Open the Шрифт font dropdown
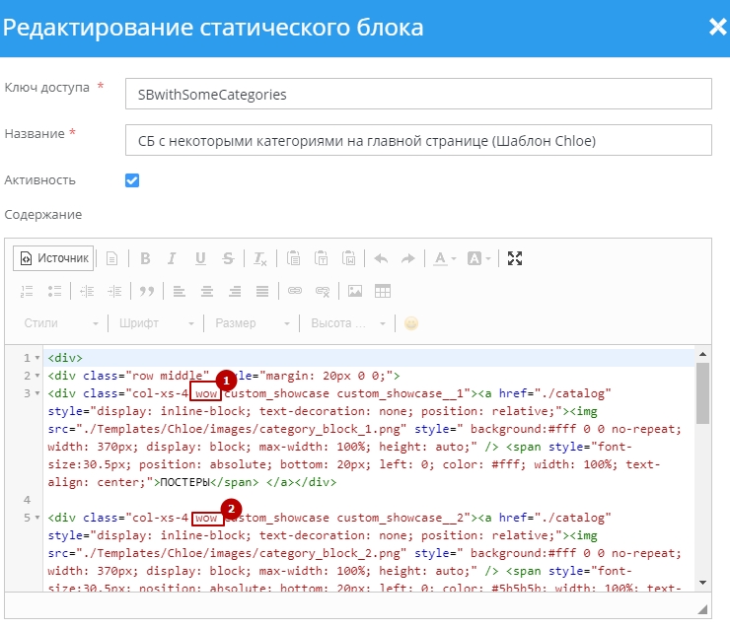 [156, 323]
